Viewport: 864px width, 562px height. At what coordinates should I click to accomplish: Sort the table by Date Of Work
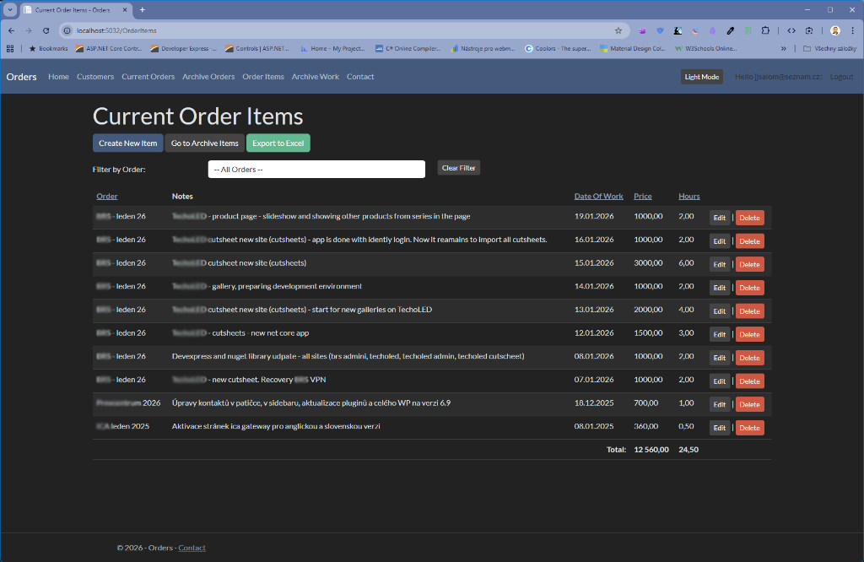598,197
